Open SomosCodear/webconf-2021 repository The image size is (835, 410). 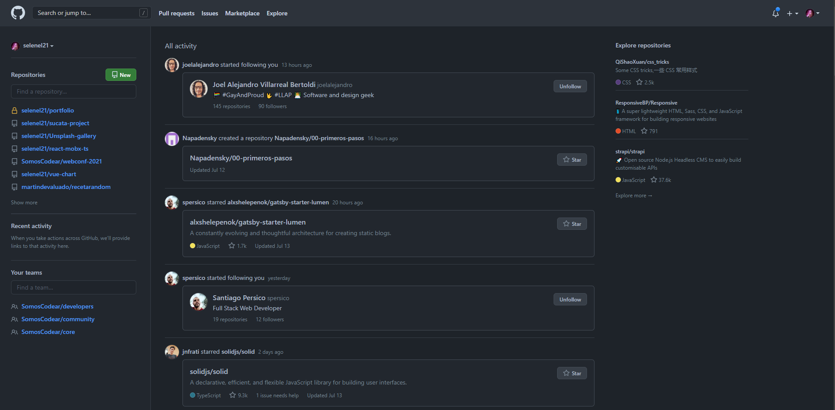(x=62, y=162)
